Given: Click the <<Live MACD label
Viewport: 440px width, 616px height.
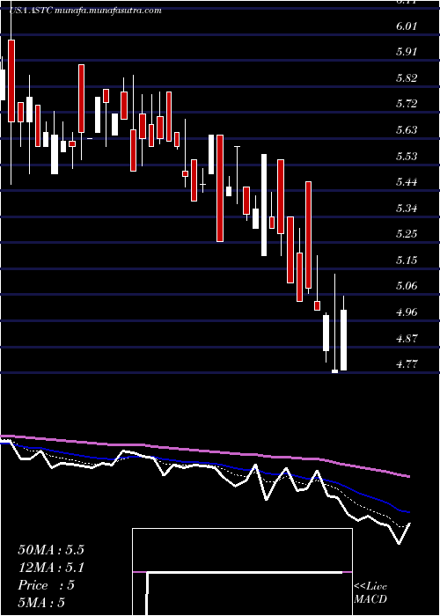Looking at the screenshot, I should (x=370, y=592).
